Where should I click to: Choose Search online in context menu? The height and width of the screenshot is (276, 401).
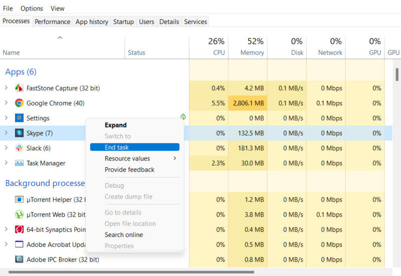coord(135,234)
